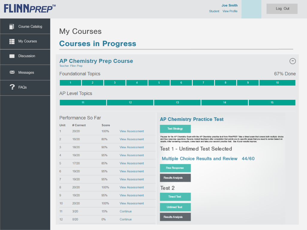Continue unit 12 from performance table

126,220
